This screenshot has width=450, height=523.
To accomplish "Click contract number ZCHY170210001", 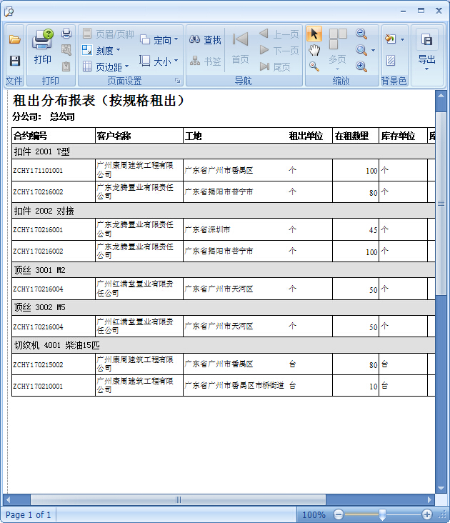I will (38, 386).
